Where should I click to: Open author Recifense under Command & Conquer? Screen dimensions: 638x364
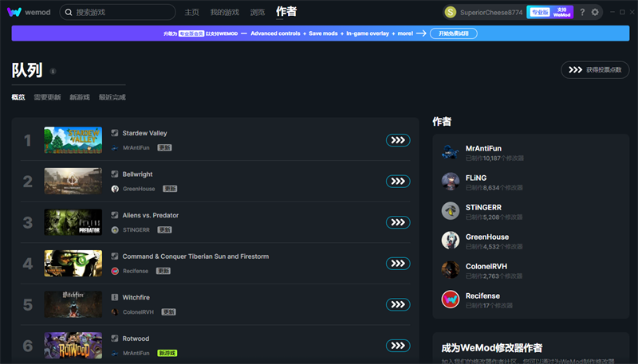136,271
